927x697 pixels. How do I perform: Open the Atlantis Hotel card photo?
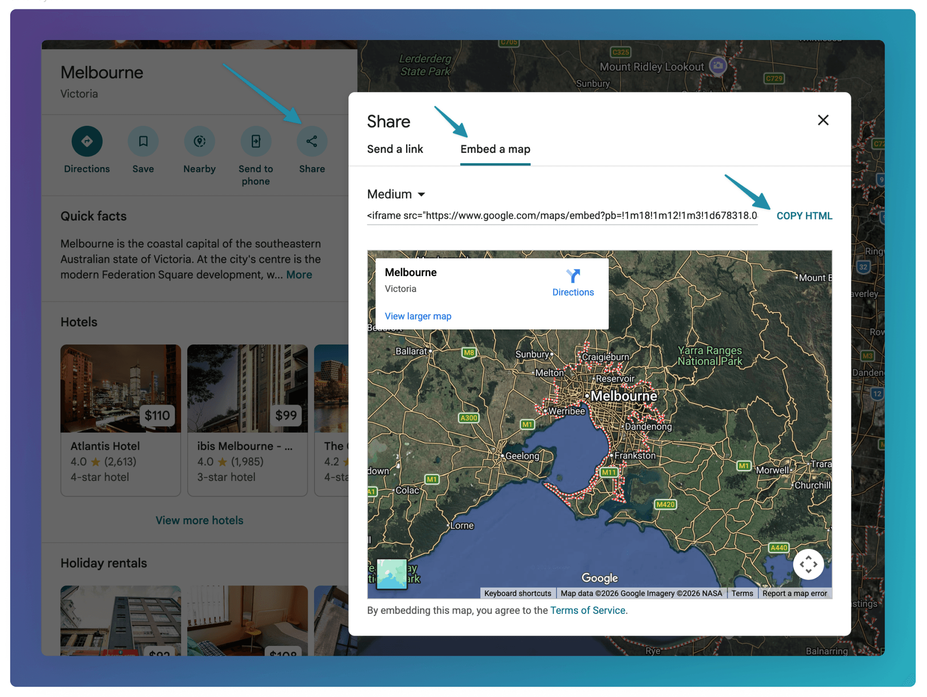coord(121,389)
